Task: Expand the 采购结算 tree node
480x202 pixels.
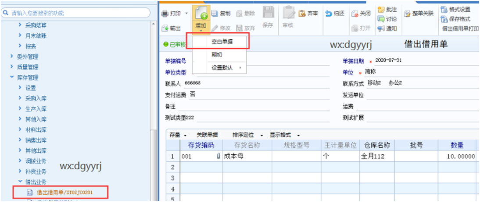Action: (20, 25)
